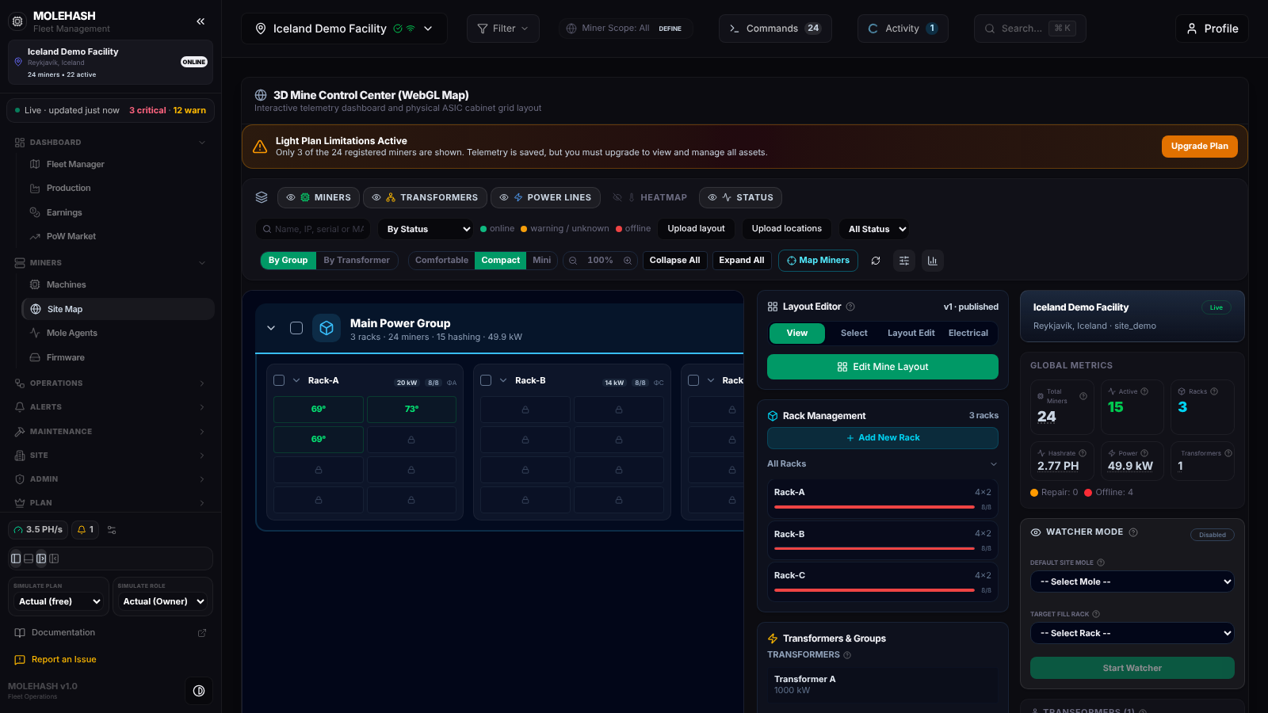
Task: Open the By Status dropdown
Action: click(426, 229)
